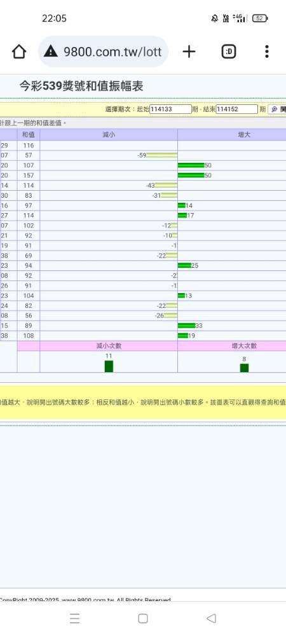Click the sum value 97
The image size is (286, 636).
point(29,205)
